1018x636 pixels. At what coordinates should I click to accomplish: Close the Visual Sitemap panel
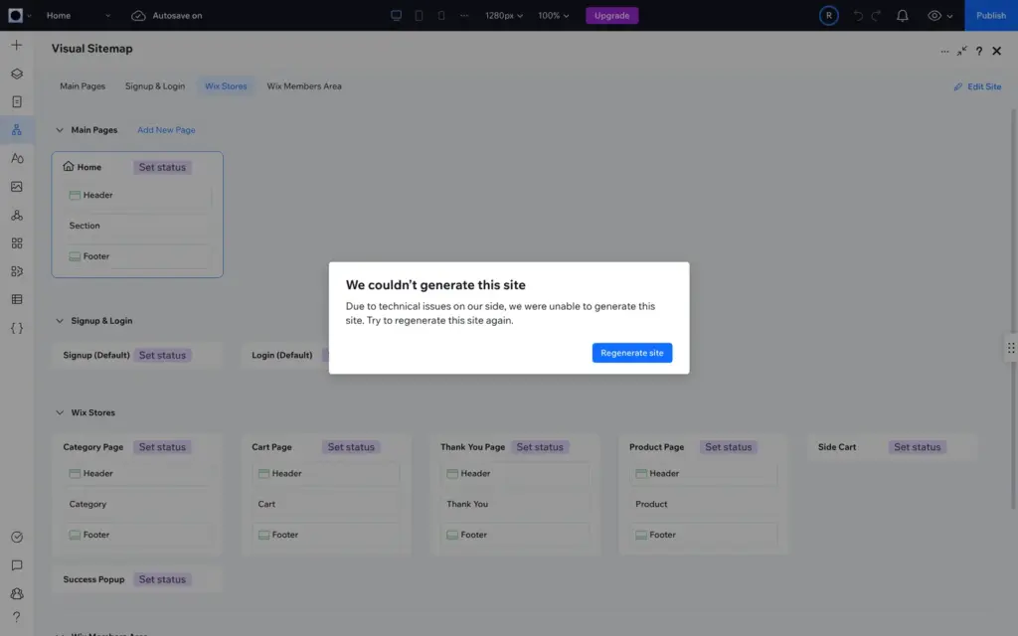tap(996, 52)
